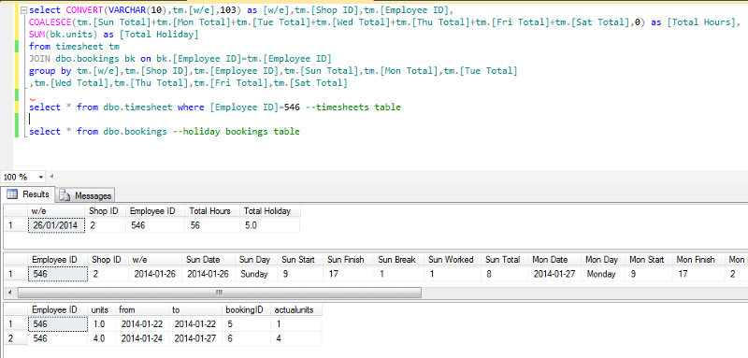Screen dimensions: 748x358
Task: Select the Mon Date column header
Action: pos(555,260)
